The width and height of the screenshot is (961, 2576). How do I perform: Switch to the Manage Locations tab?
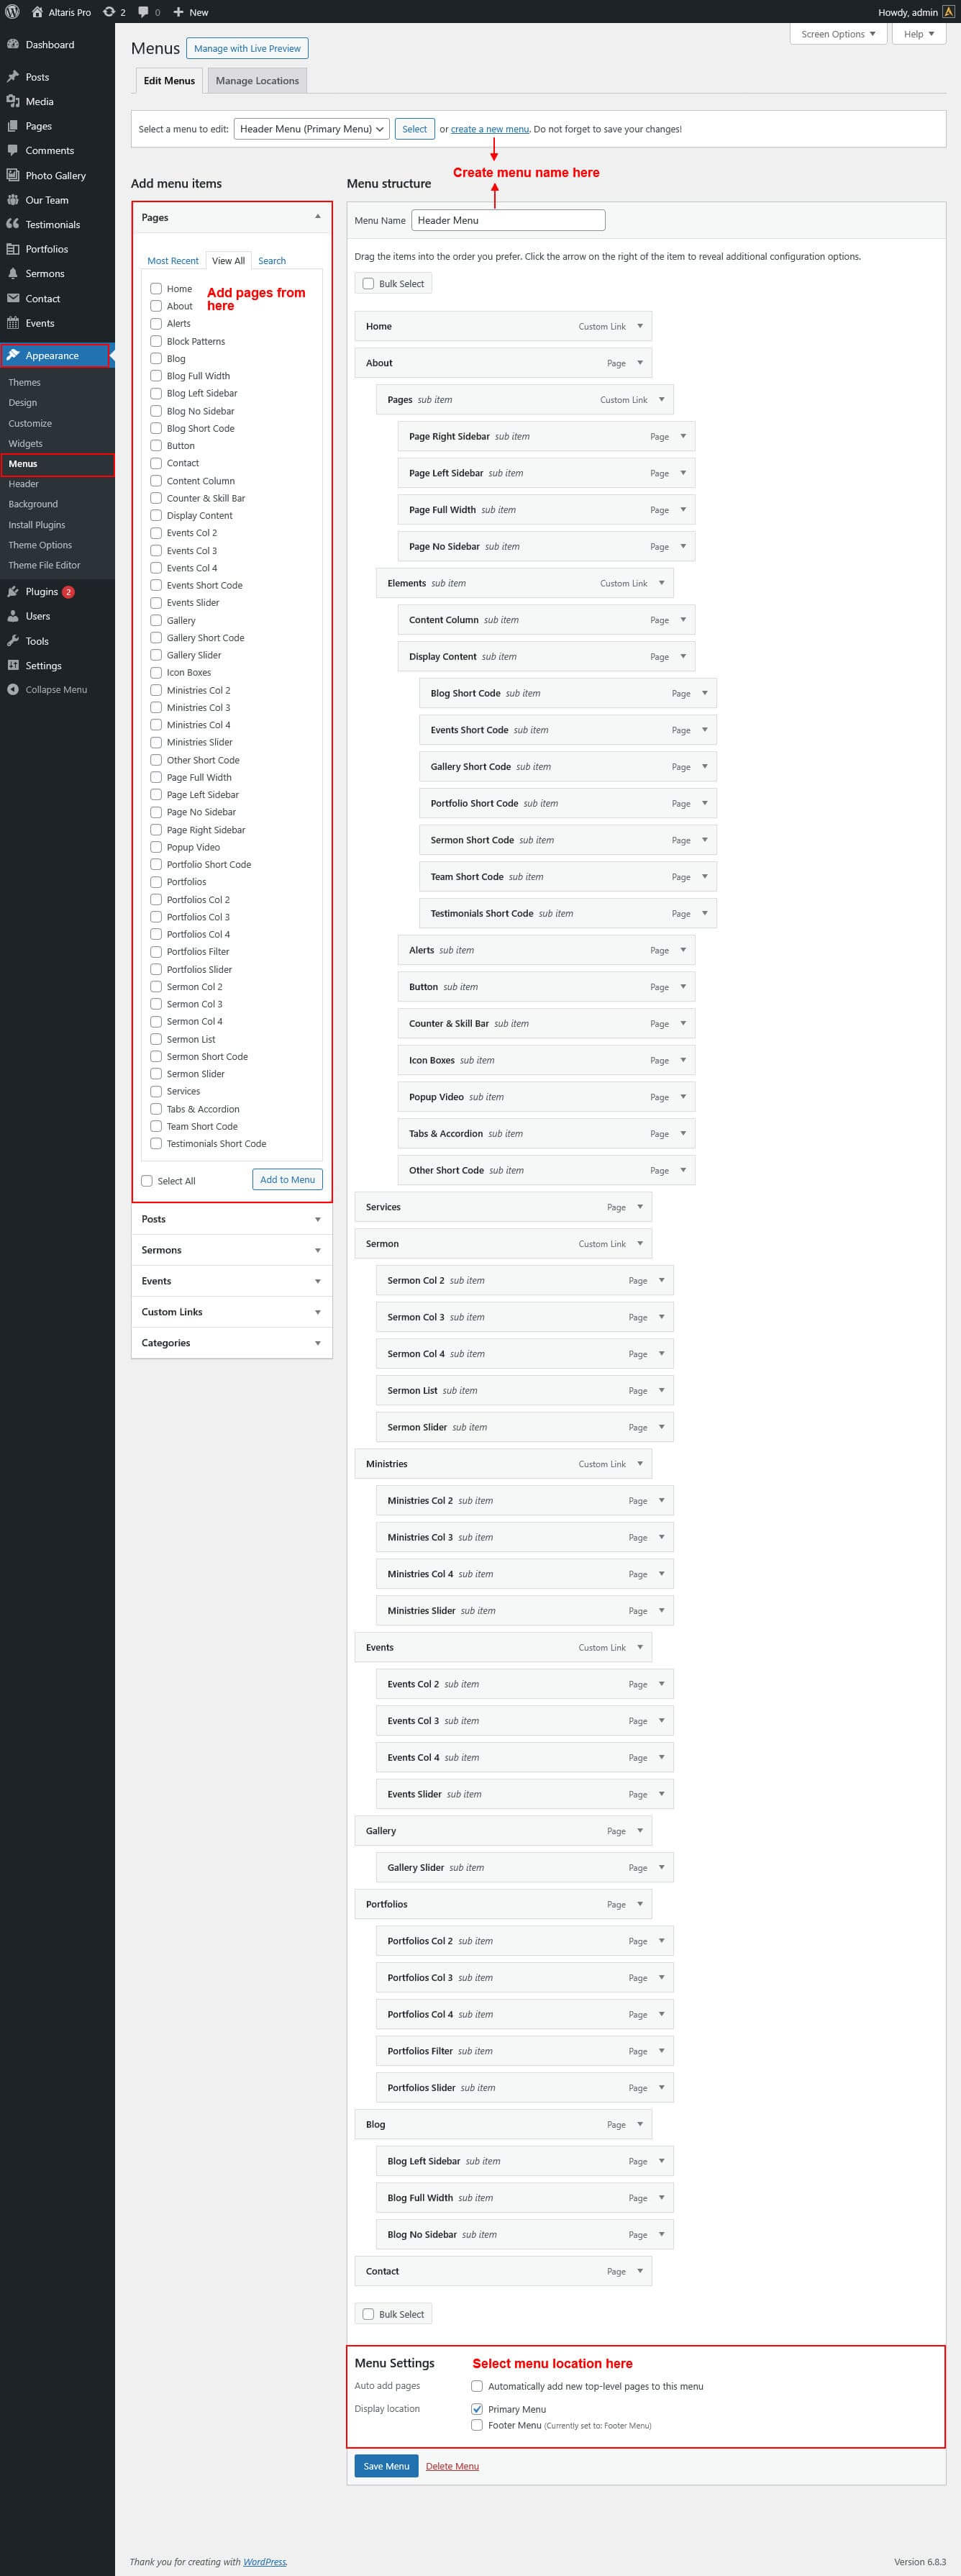pyautogui.click(x=257, y=81)
